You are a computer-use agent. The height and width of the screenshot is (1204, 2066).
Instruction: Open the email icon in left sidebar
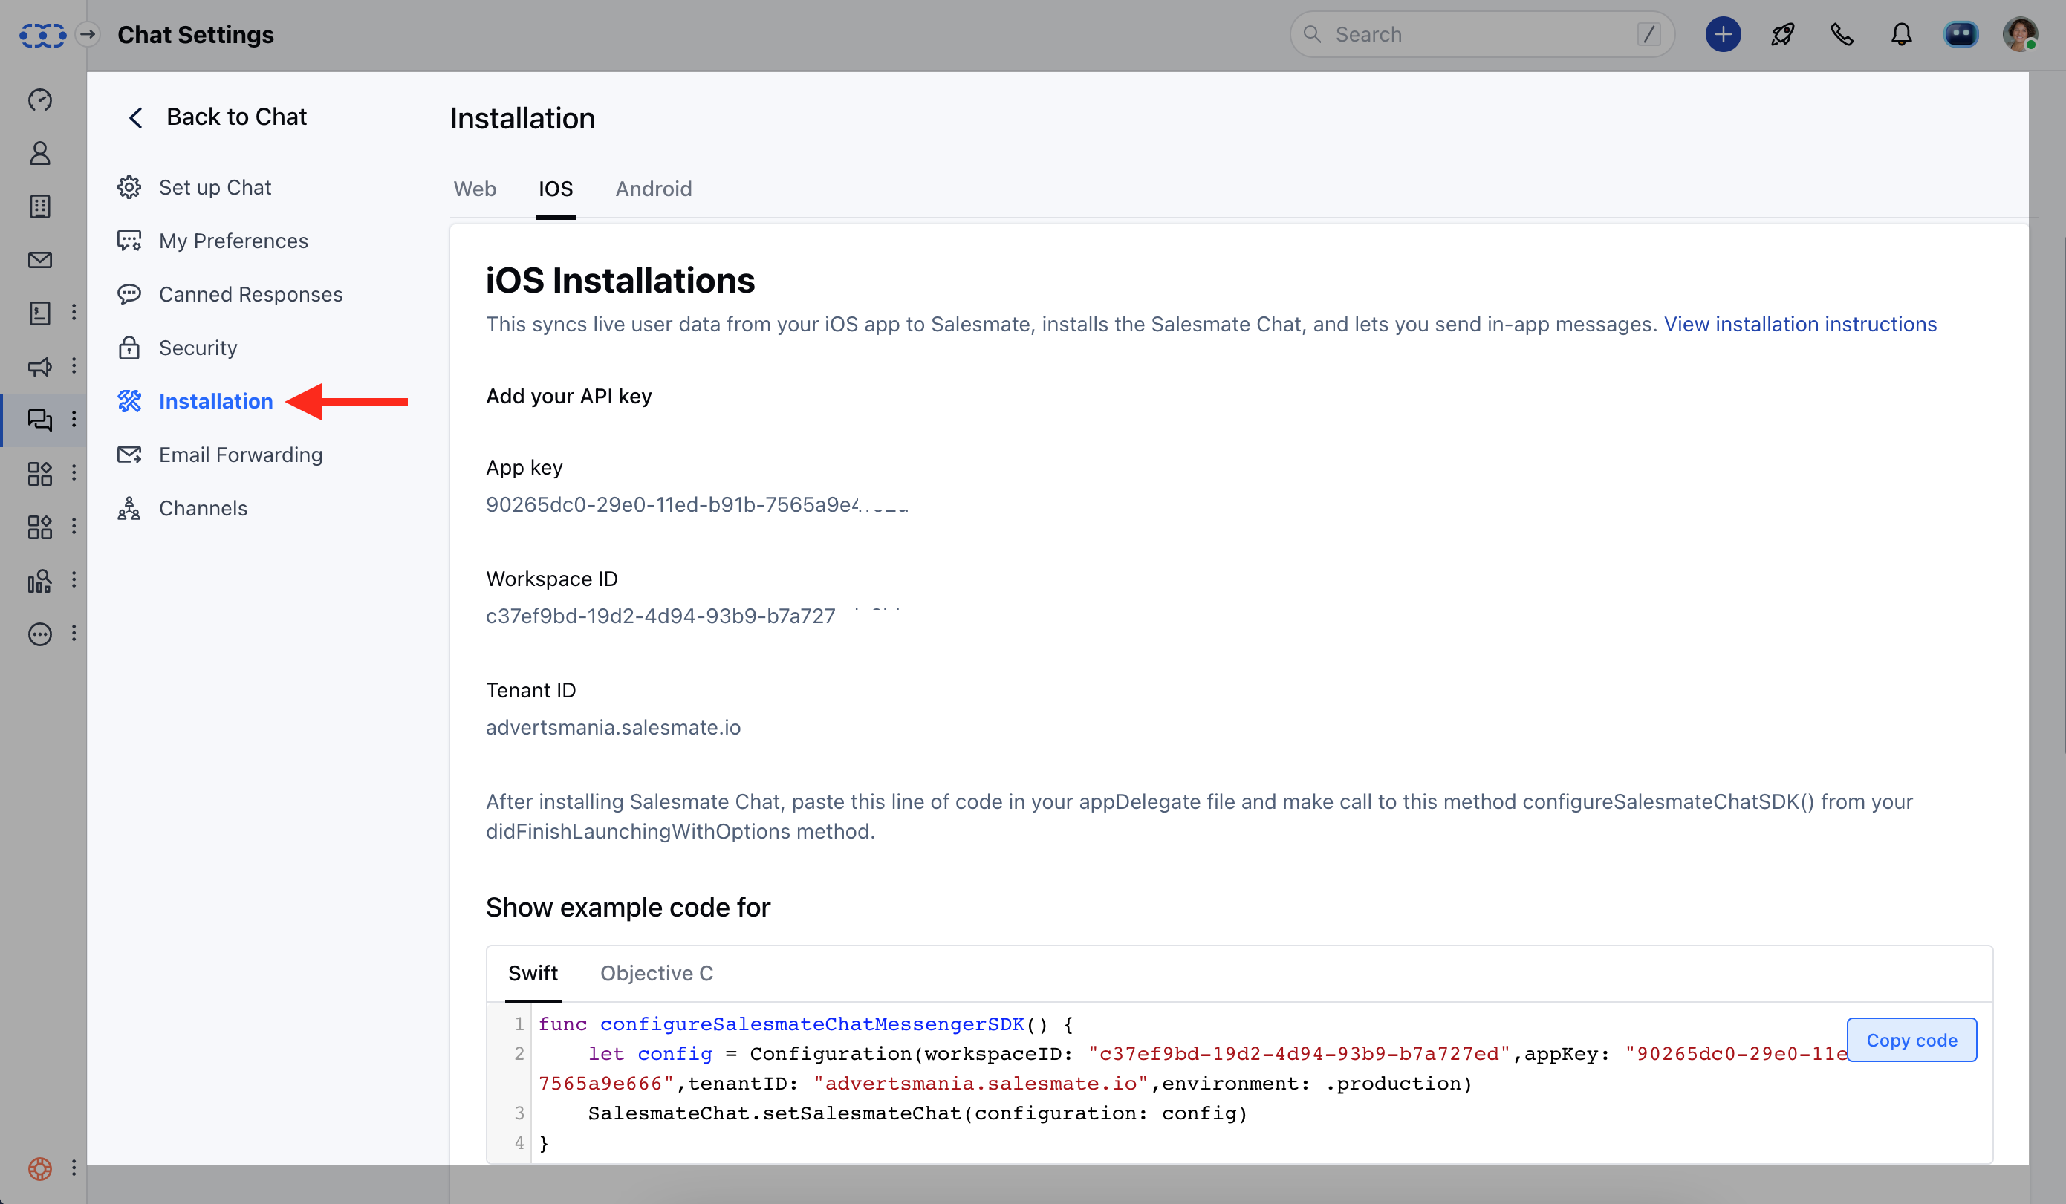tap(39, 260)
